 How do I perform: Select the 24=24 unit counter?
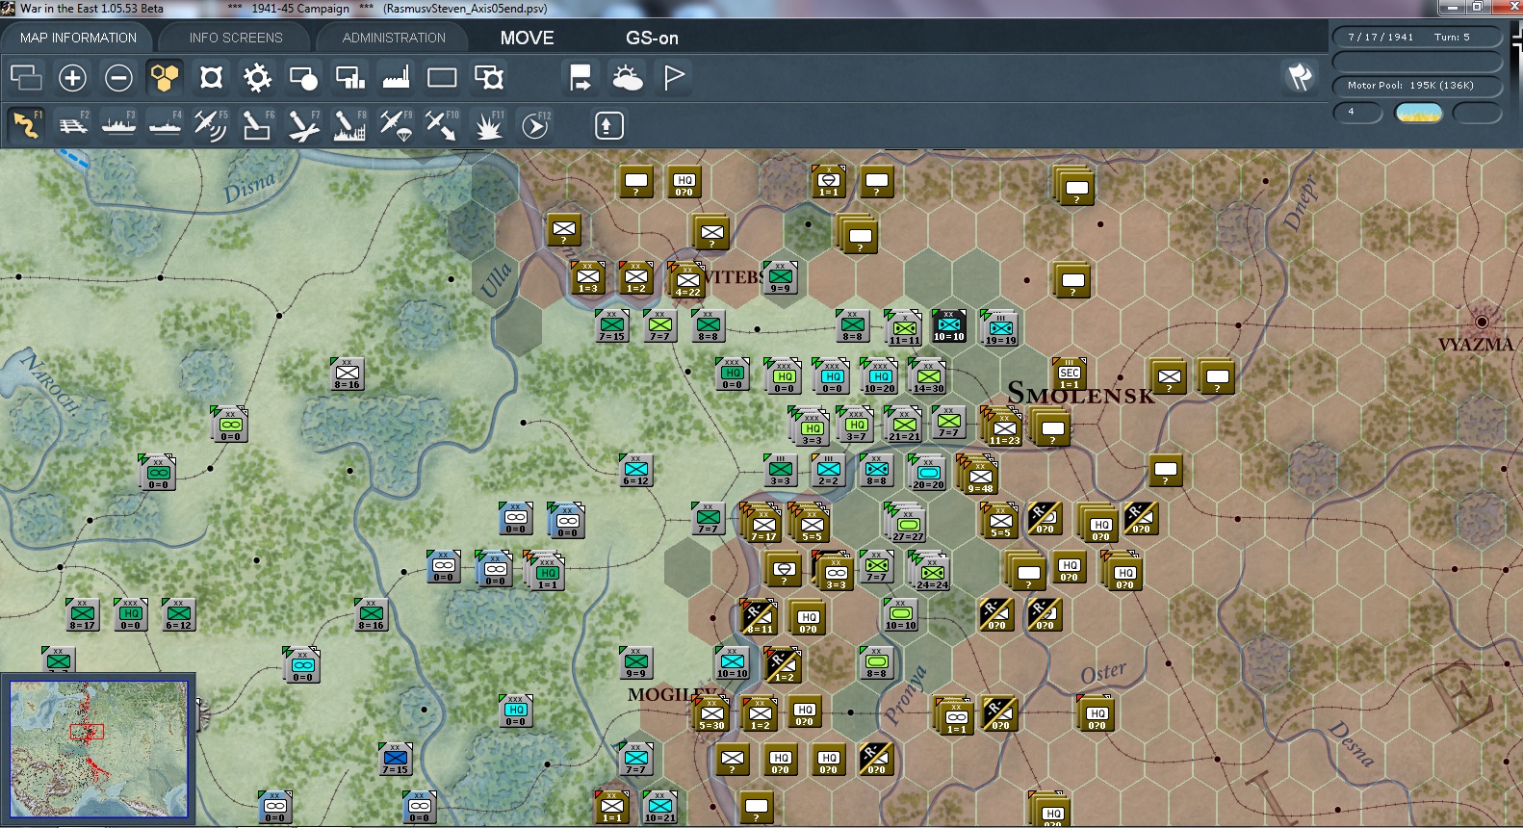pos(931,572)
